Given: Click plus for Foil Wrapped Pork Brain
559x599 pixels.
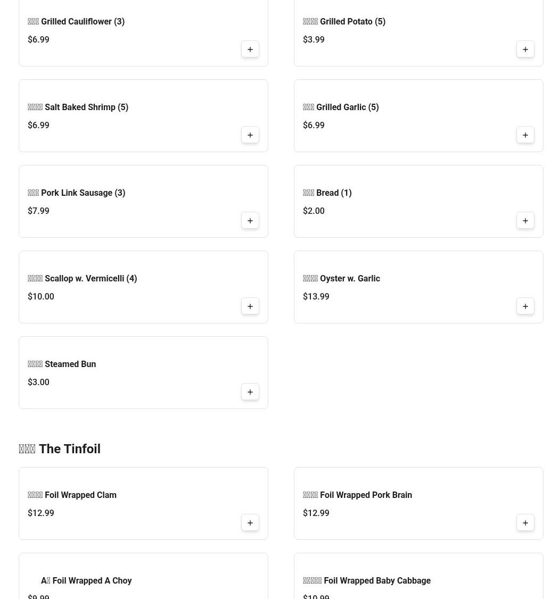Looking at the screenshot, I should (x=525, y=523).
